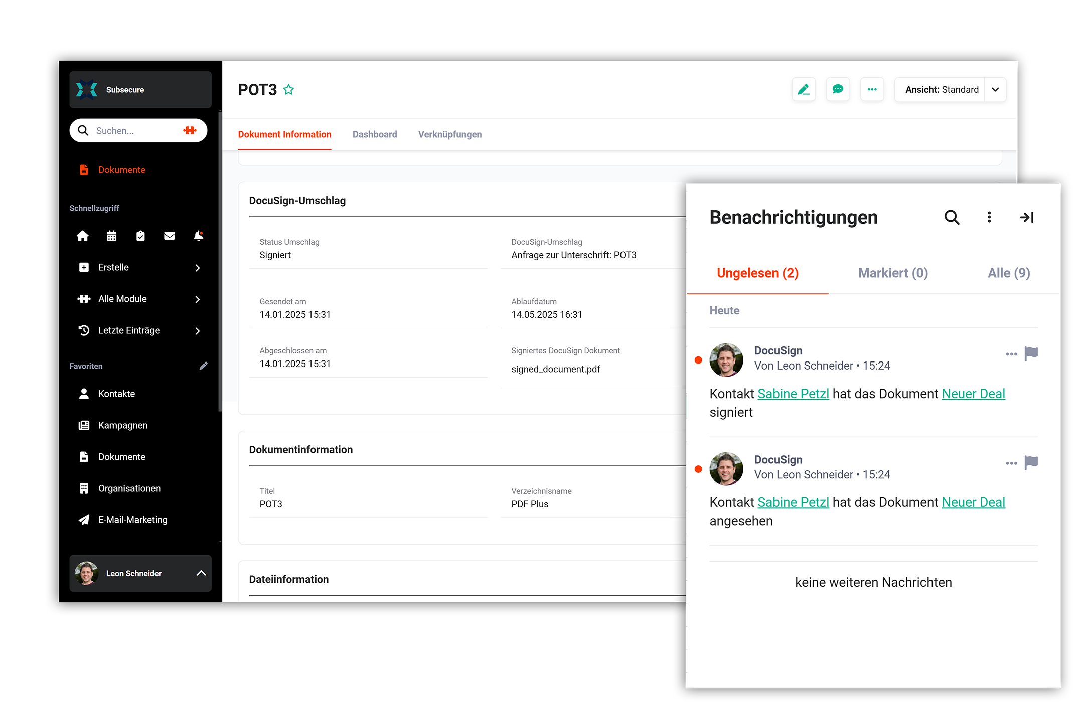Screen dimensions: 1087x724
Task: Switch to the Alle (9) notifications tab
Action: pyautogui.click(x=1008, y=273)
